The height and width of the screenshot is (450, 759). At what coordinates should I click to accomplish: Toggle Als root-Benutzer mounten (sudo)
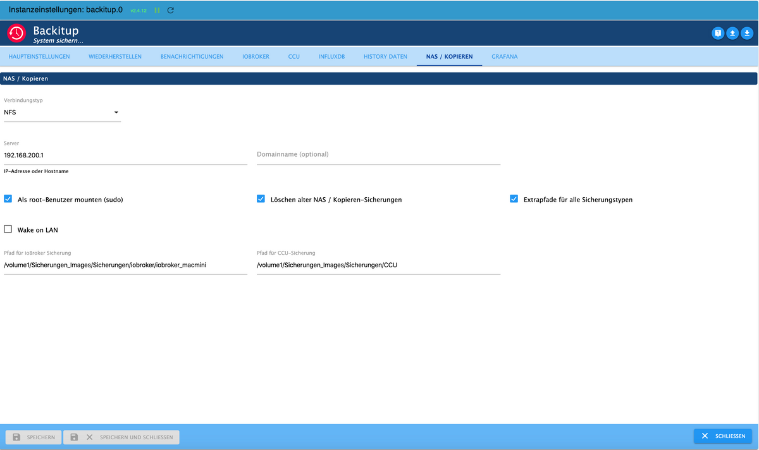8,198
